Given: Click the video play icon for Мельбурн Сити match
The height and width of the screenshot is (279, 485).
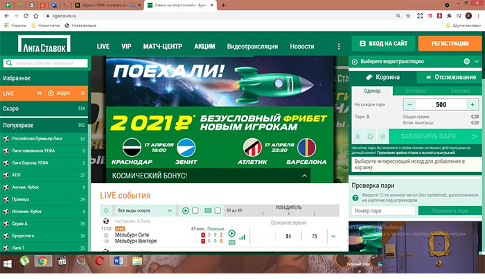Looking at the screenshot, I should tap(231, 233).
